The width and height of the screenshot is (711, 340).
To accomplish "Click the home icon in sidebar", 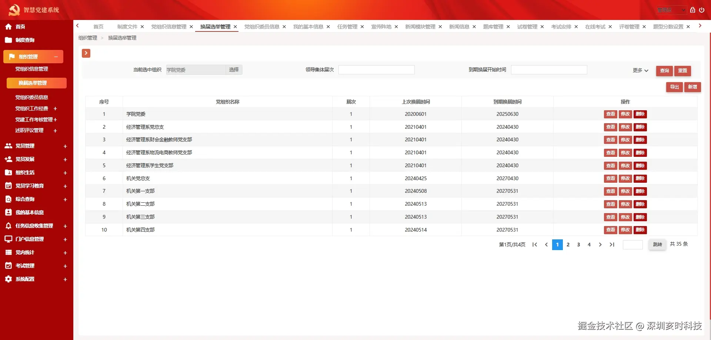I will [x=8, y=27].
